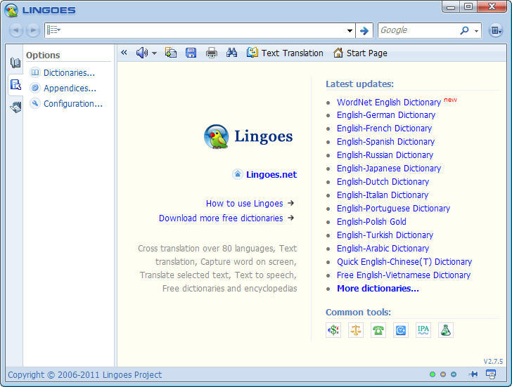The width and height of the screenshot is (512, 387).
Task: Click the blue go arrow to search
Action: (364, 31)
